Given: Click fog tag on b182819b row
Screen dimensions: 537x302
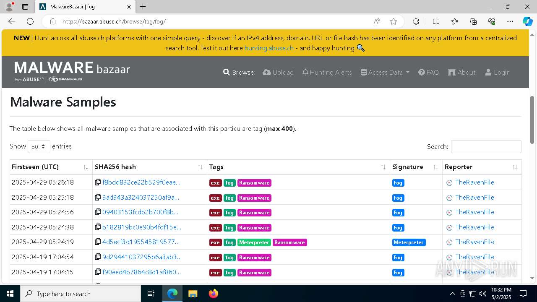Looking at the screenshot, I should [x=229, y=228].
